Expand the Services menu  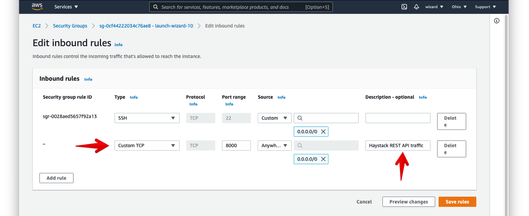pyautogui.click(x=66, y=7)
